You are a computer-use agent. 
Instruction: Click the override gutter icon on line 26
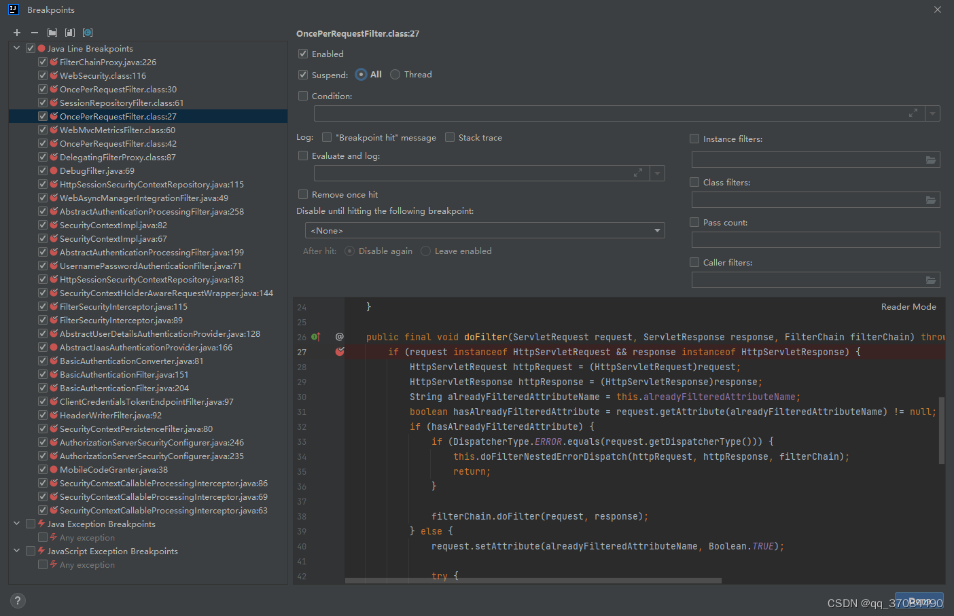coord(316,337)
